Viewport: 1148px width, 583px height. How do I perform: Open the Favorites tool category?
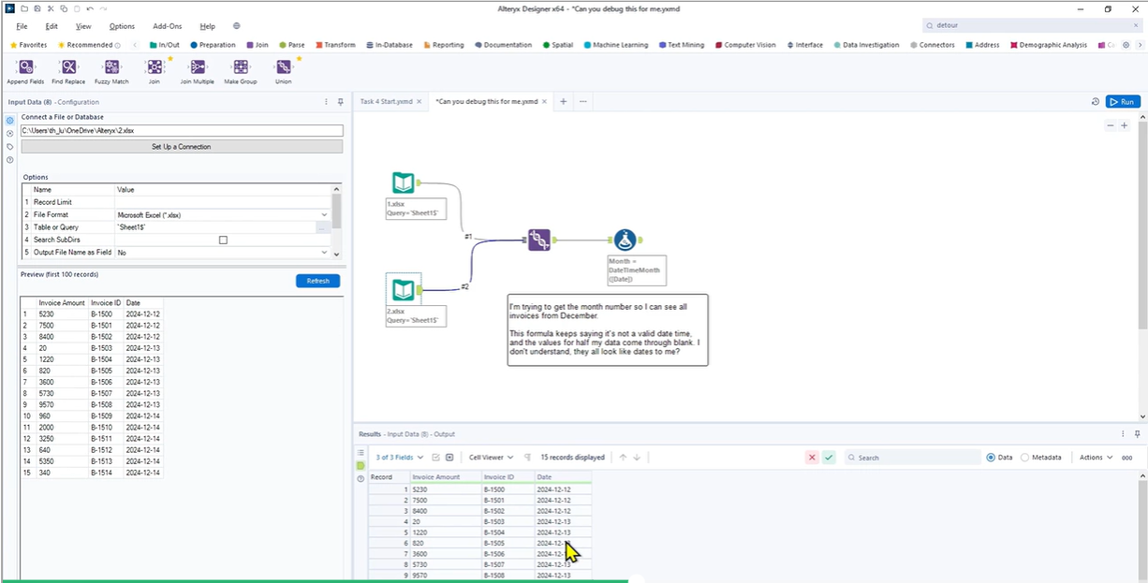pos(28,45)
